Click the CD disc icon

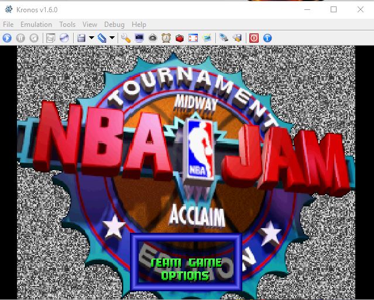pyautogui.click(x=64, y=38)
